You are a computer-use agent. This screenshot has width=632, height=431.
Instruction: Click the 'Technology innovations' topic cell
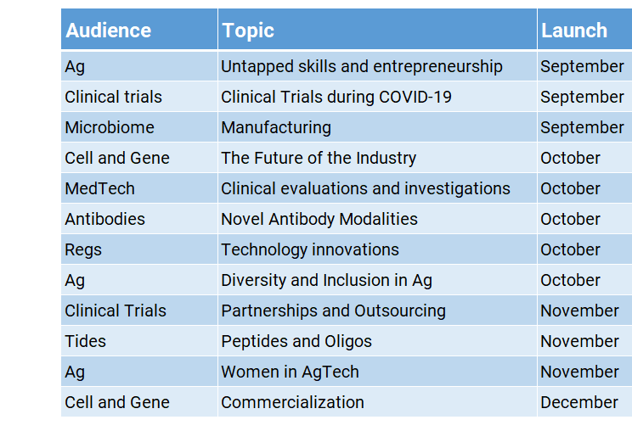(310, 249)
